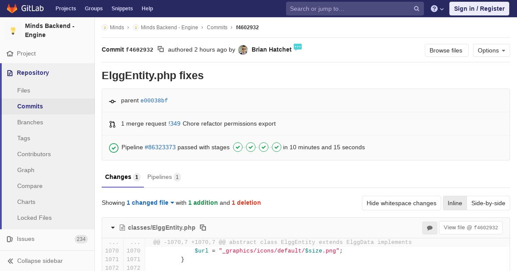Click the Minds breadcrumb link

[x=117, y=28]
